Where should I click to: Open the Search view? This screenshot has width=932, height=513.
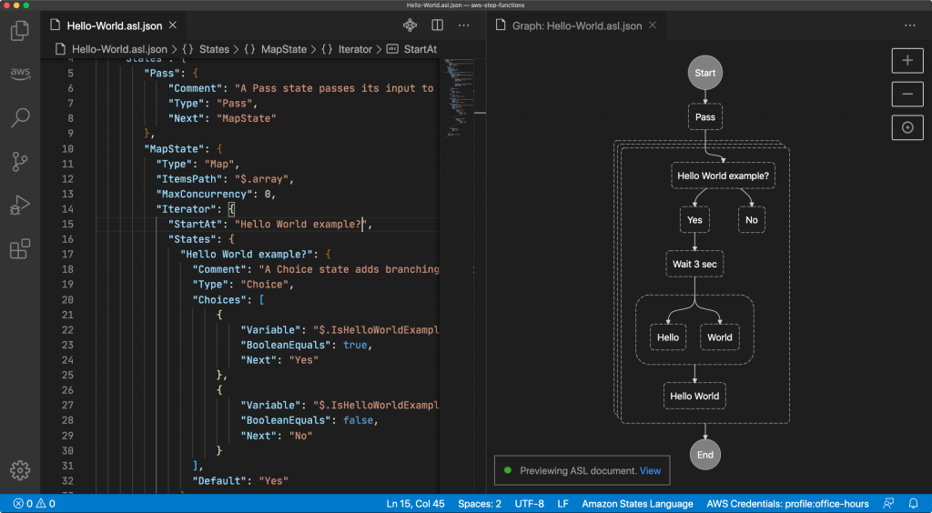coord(19,117)
